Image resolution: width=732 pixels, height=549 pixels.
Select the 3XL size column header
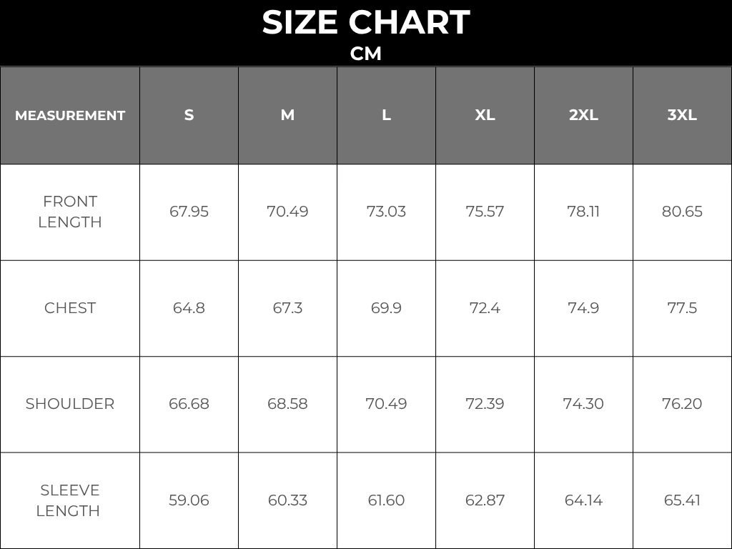[x=682, y=115]
